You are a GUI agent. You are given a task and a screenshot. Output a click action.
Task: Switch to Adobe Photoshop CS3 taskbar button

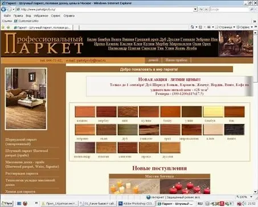point(136,204)
